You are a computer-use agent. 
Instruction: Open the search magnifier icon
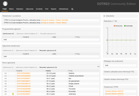72,9
